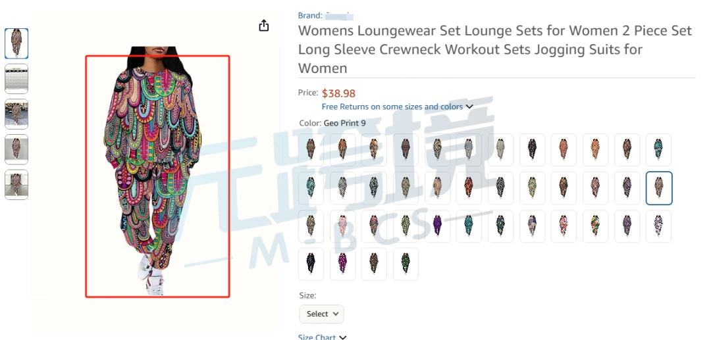
Task: Open the Size Select dropdown
Action: click(x=321, y=314)
